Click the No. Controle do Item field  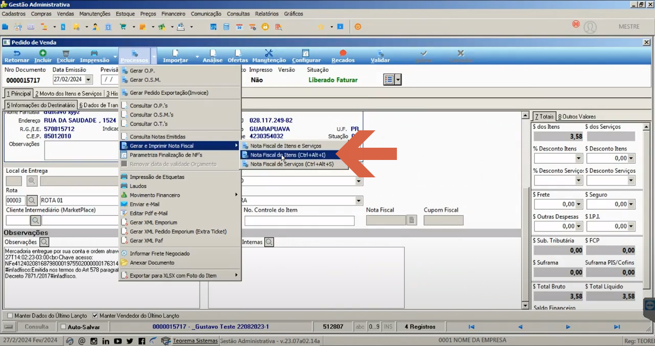(299, 221)
